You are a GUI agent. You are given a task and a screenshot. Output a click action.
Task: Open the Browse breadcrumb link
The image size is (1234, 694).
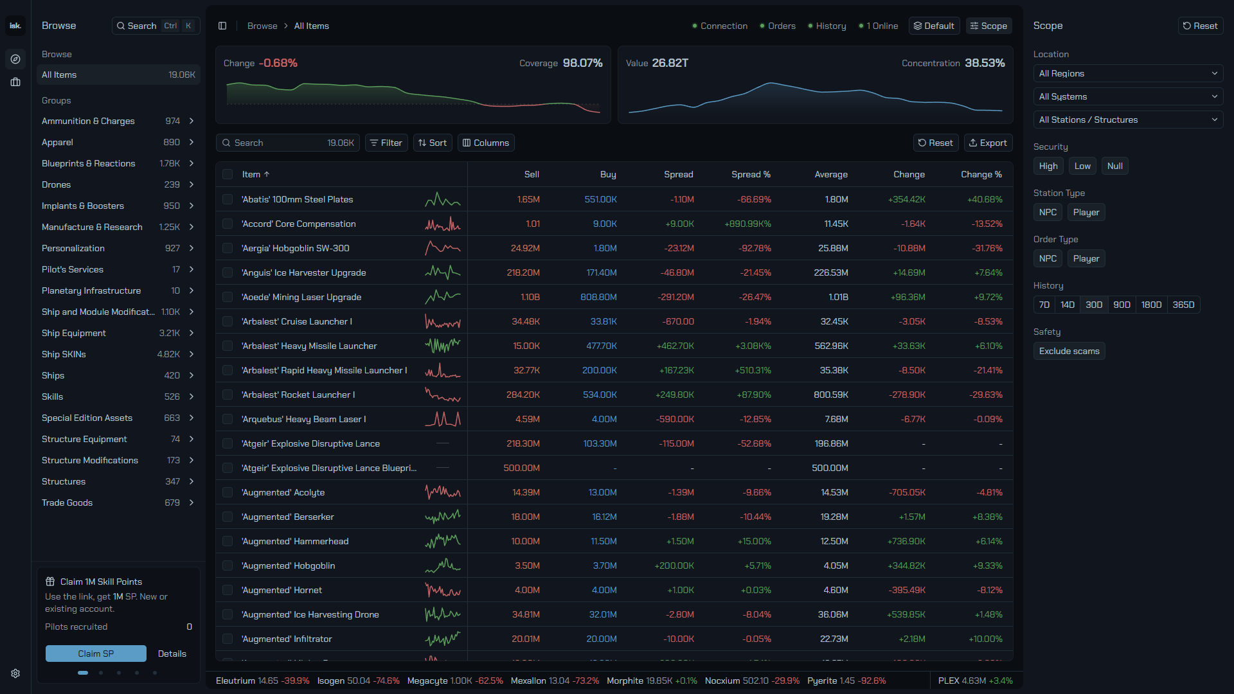(262, 26)
